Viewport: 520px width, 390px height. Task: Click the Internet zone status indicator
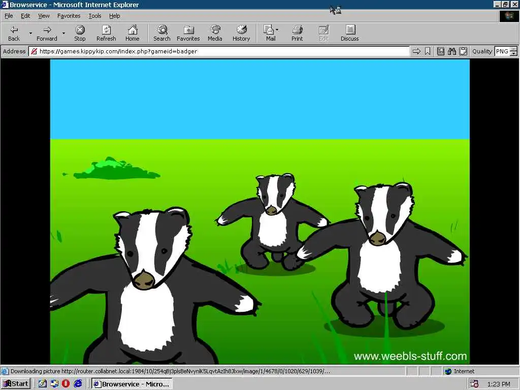tap(460, 371)
